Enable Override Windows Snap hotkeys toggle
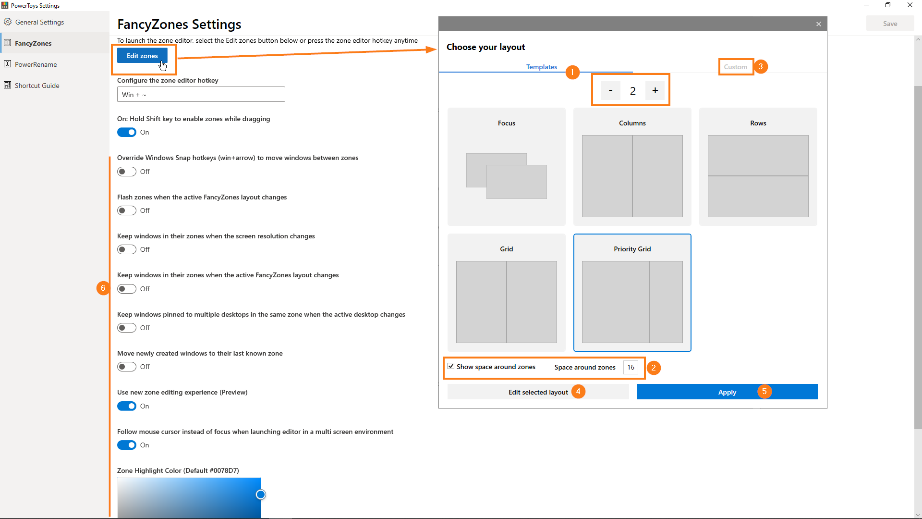The width and height of the screenshot is (922, 519). (127, 172)
